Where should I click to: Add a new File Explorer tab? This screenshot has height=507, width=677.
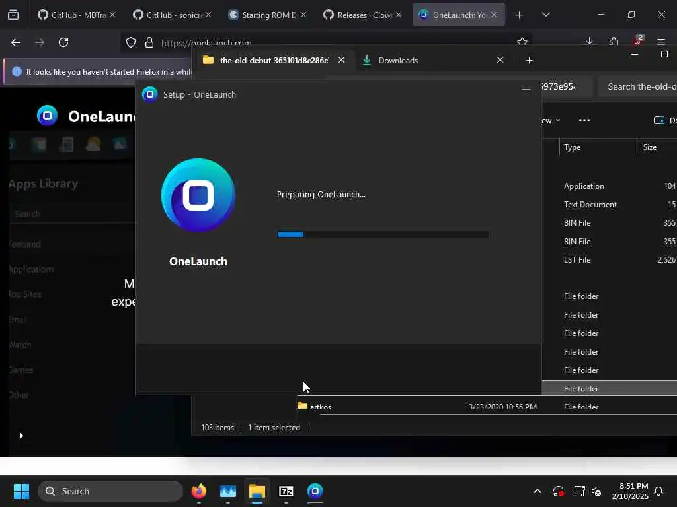coord(530,60)
